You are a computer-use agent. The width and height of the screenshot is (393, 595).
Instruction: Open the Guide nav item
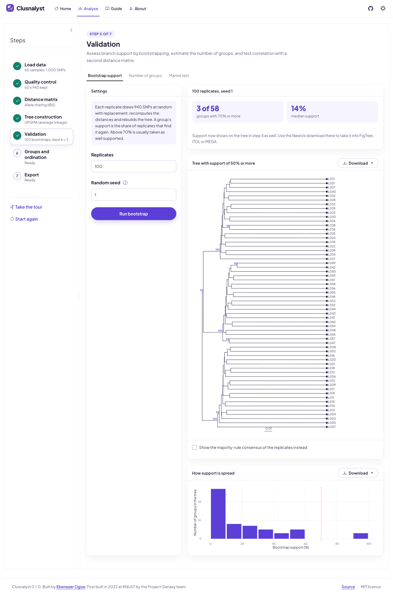click(114, 9)
